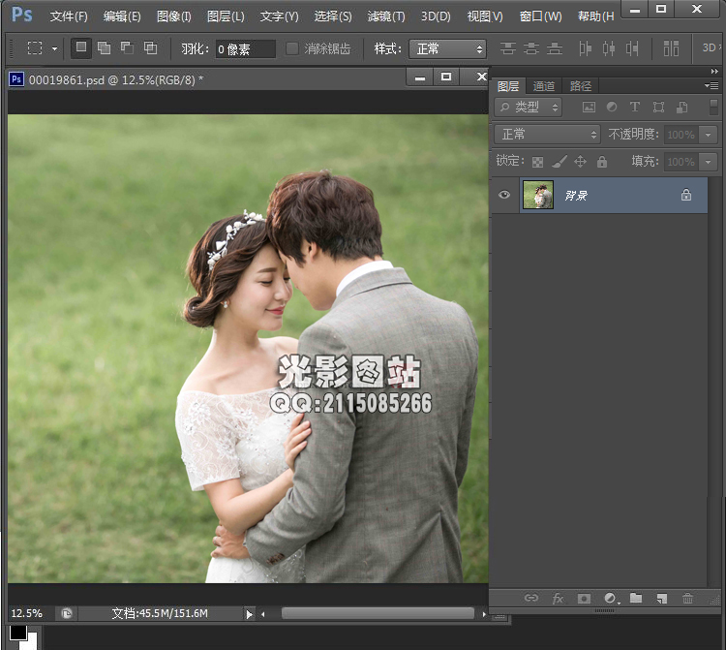Image resolution: width=726 pixels, height=650 pixels.
Task: Create a new layer group folder
Action: [x=636, y=599]
